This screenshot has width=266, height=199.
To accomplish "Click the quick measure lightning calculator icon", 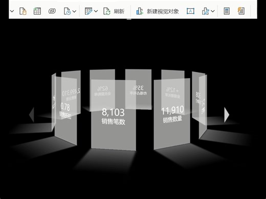I will pos(241,11).
